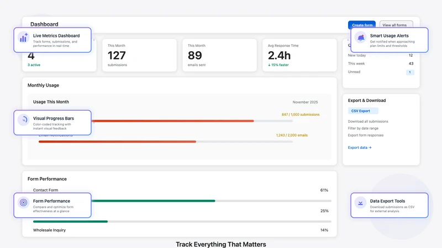This screenshot has height=248, width=442.
Task: Click the 'Live Metrics Dashboard' callout title
Action: click(x=56, y=36)
